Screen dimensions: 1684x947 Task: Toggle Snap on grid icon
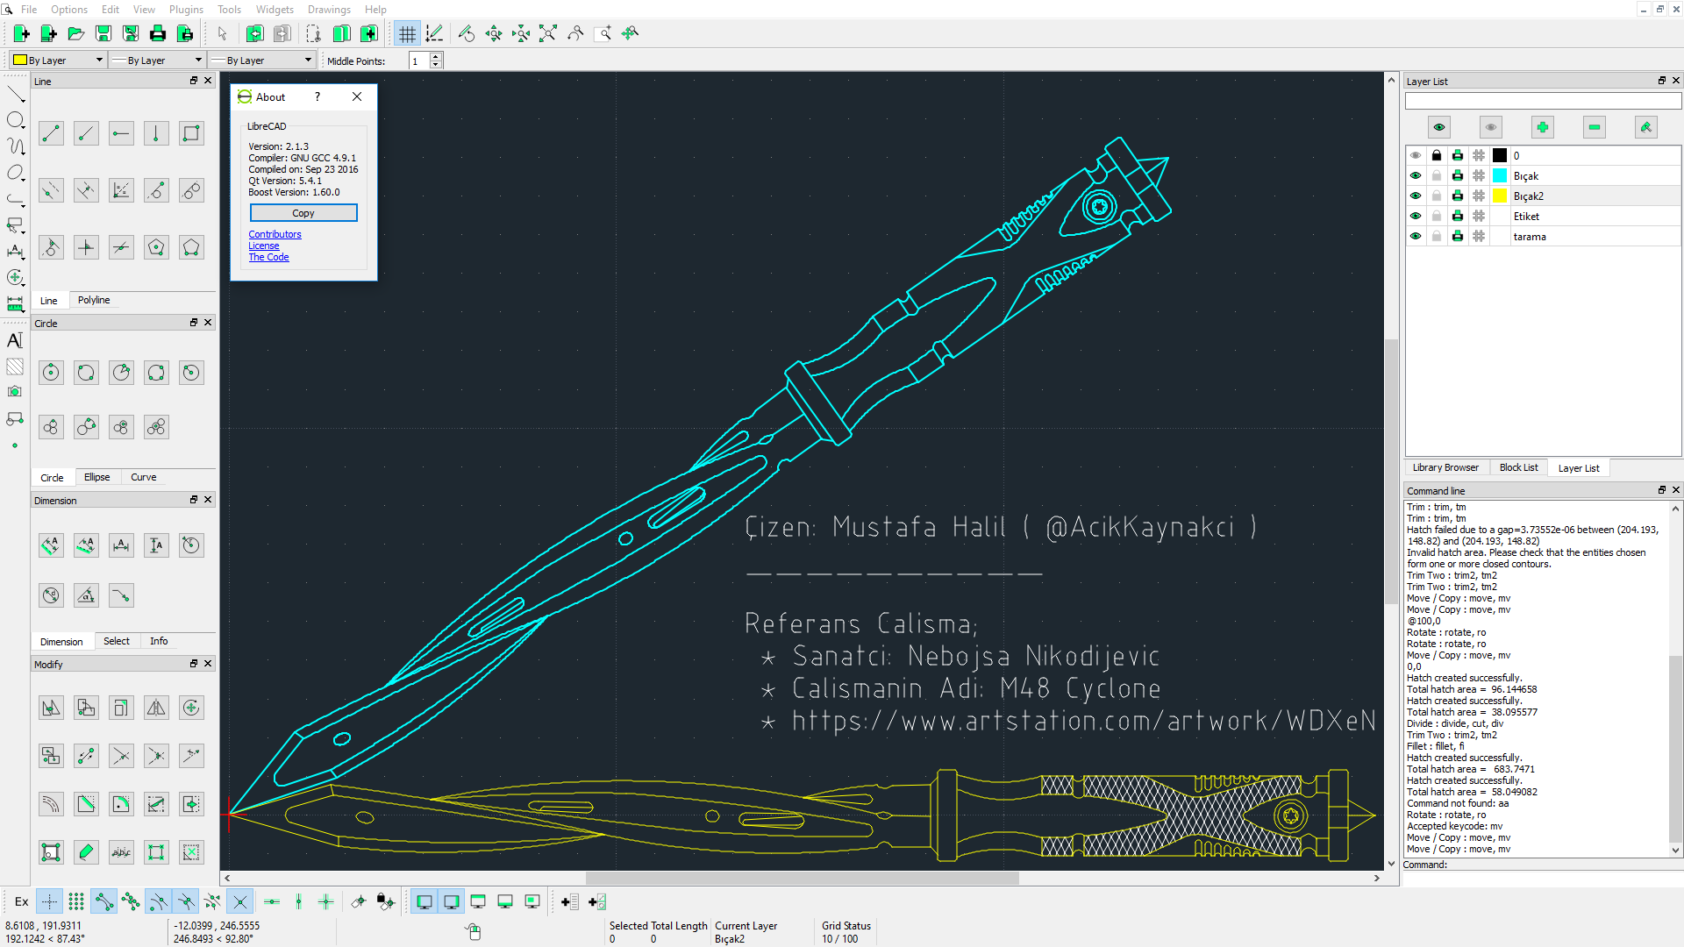pos(76,901)
